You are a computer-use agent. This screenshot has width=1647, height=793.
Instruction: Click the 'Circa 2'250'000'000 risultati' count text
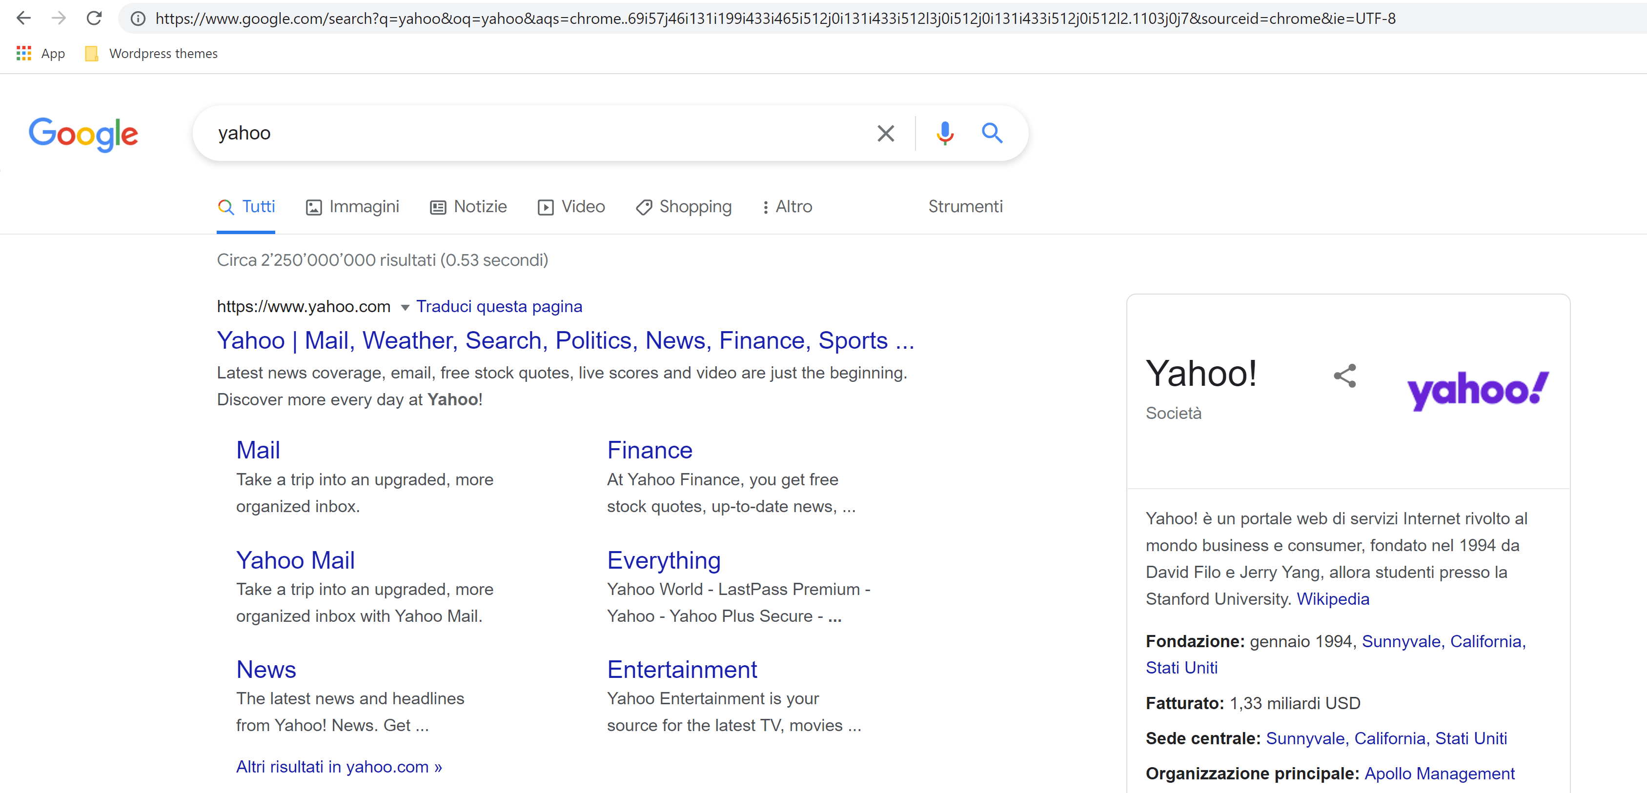coord(382,260)
